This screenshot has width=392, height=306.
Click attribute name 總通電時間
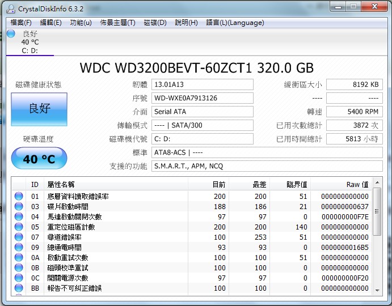pyautogui.click(x=64, y=247)
